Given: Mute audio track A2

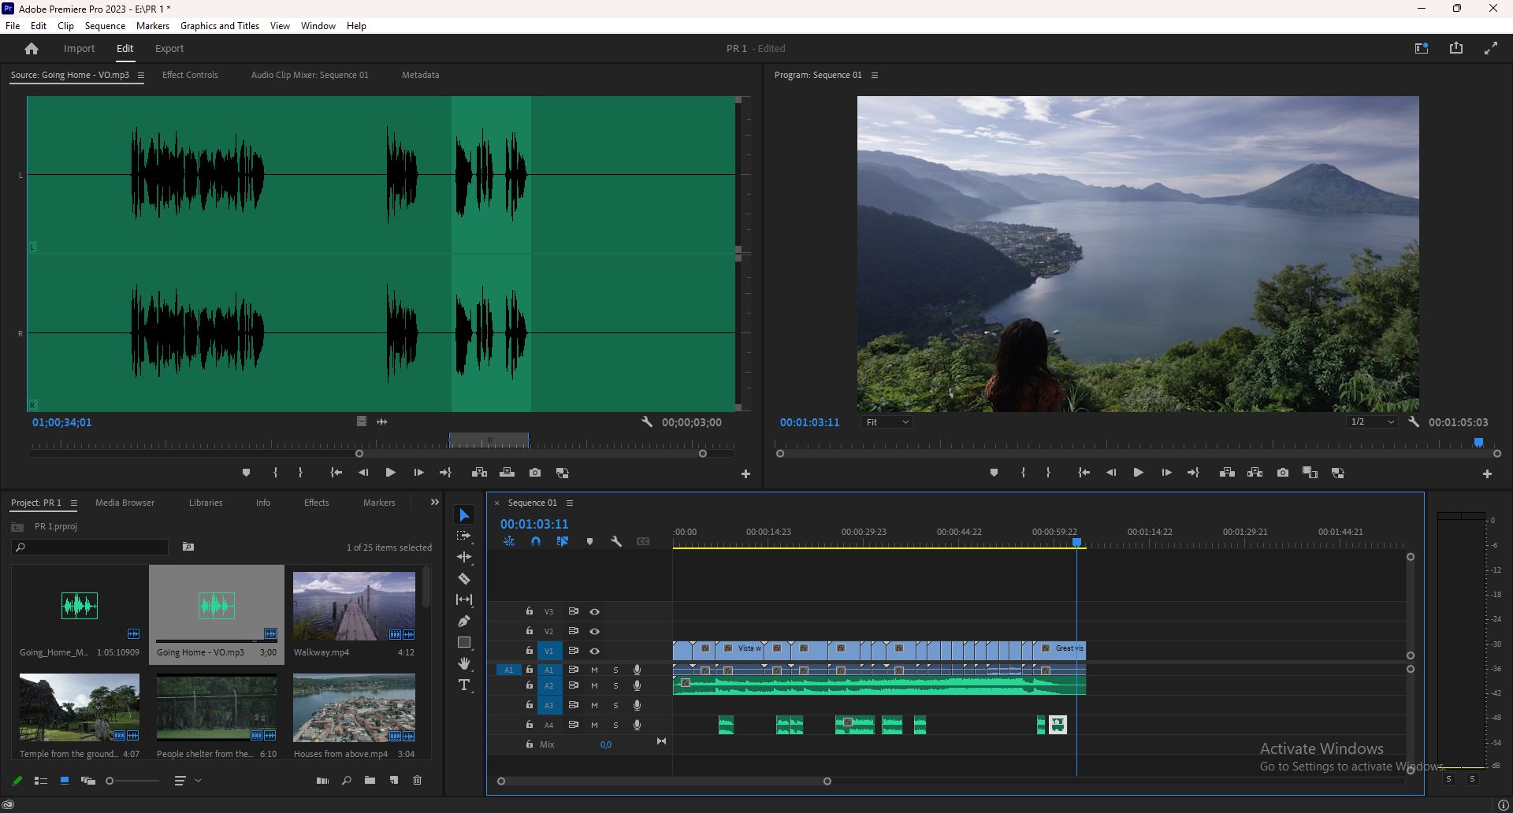Looking at the screenshot, I should click(x=594, y=686).
